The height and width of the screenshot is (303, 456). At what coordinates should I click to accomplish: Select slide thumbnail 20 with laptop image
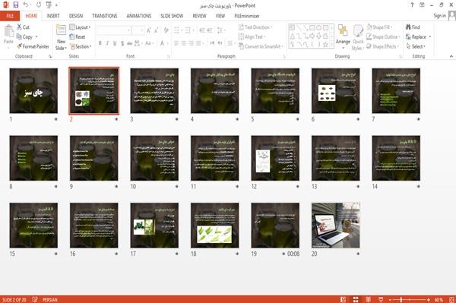336,225
